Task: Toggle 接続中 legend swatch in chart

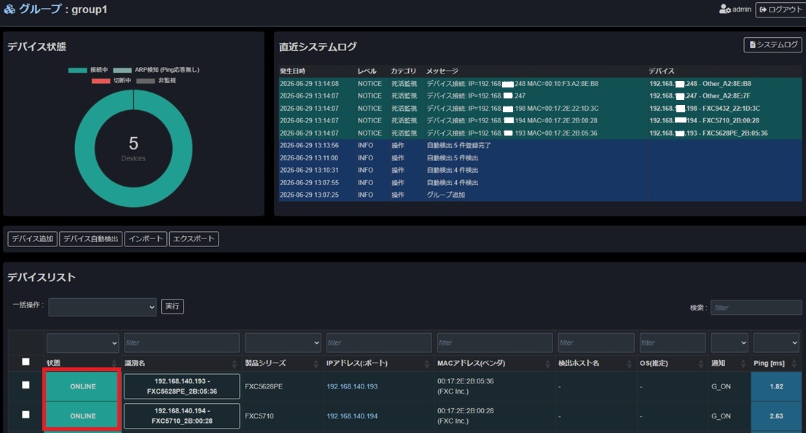Action: [78, 70]
